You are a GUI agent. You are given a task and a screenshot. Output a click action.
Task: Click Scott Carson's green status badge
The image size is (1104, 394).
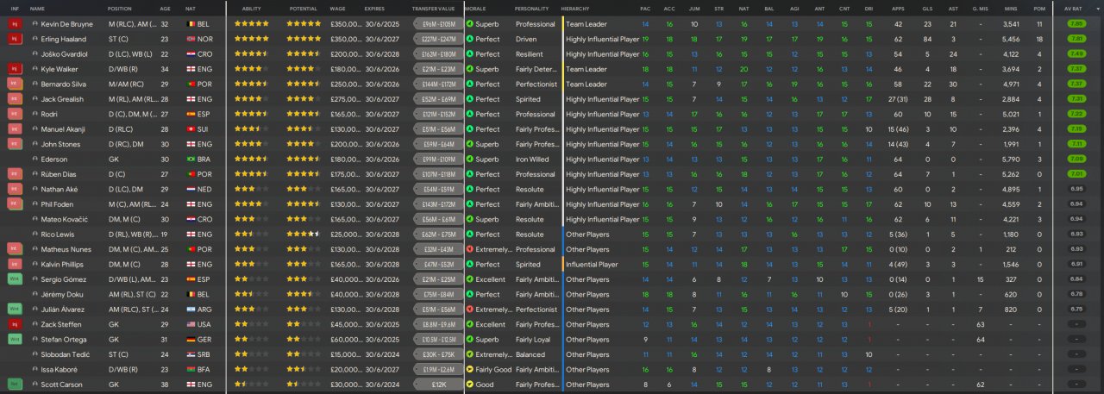(x=14, y=385)
